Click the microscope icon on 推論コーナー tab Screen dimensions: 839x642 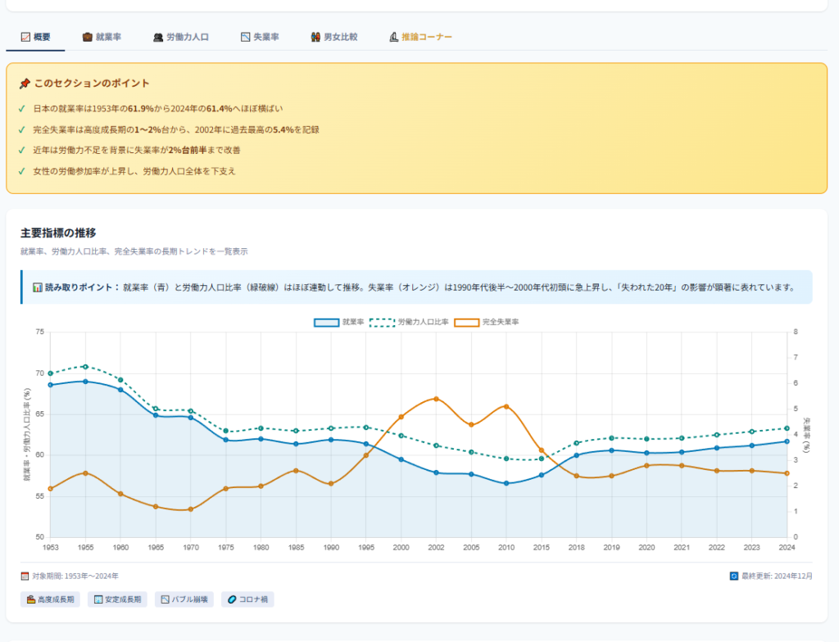click(393, 37)
